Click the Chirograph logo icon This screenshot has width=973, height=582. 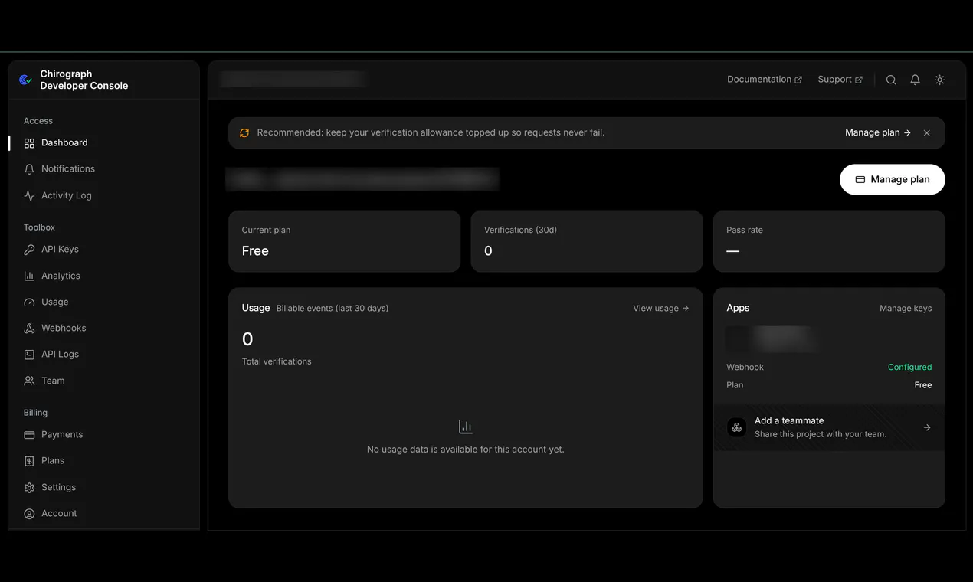tap(25, 80)
